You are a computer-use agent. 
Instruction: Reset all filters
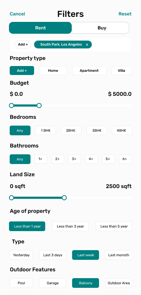125,14
